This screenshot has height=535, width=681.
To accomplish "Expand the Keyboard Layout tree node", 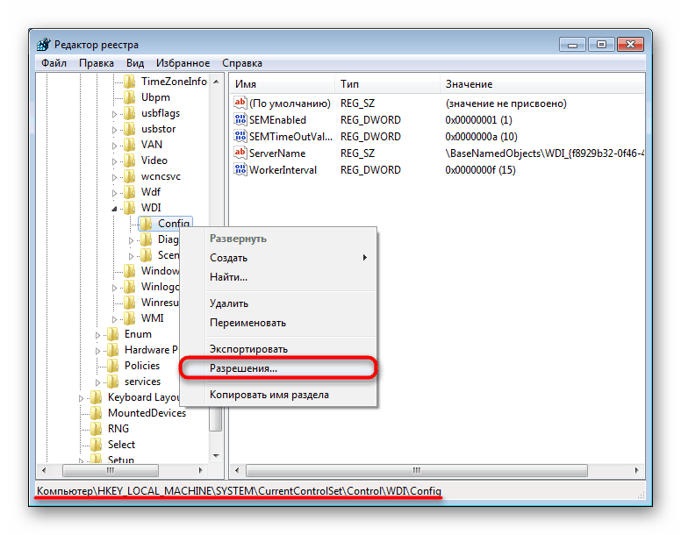I will pos(82,398).
